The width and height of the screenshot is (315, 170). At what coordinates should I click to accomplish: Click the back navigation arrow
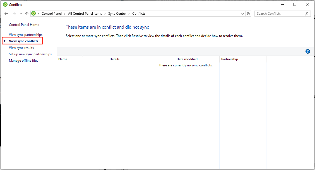pos(6,13)
